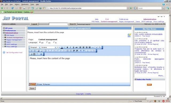Click the Save button
The height and width of the screenshot is (103, 171).
click(32, 88)
